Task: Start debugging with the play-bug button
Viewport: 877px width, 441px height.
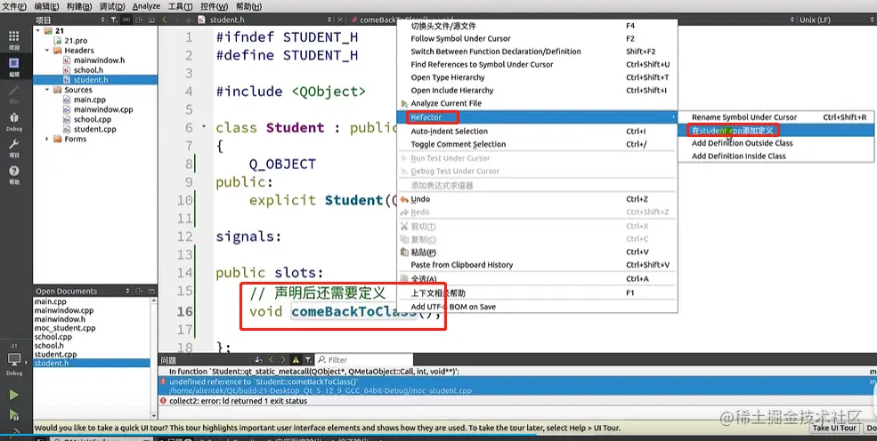Action: [14, 414]
